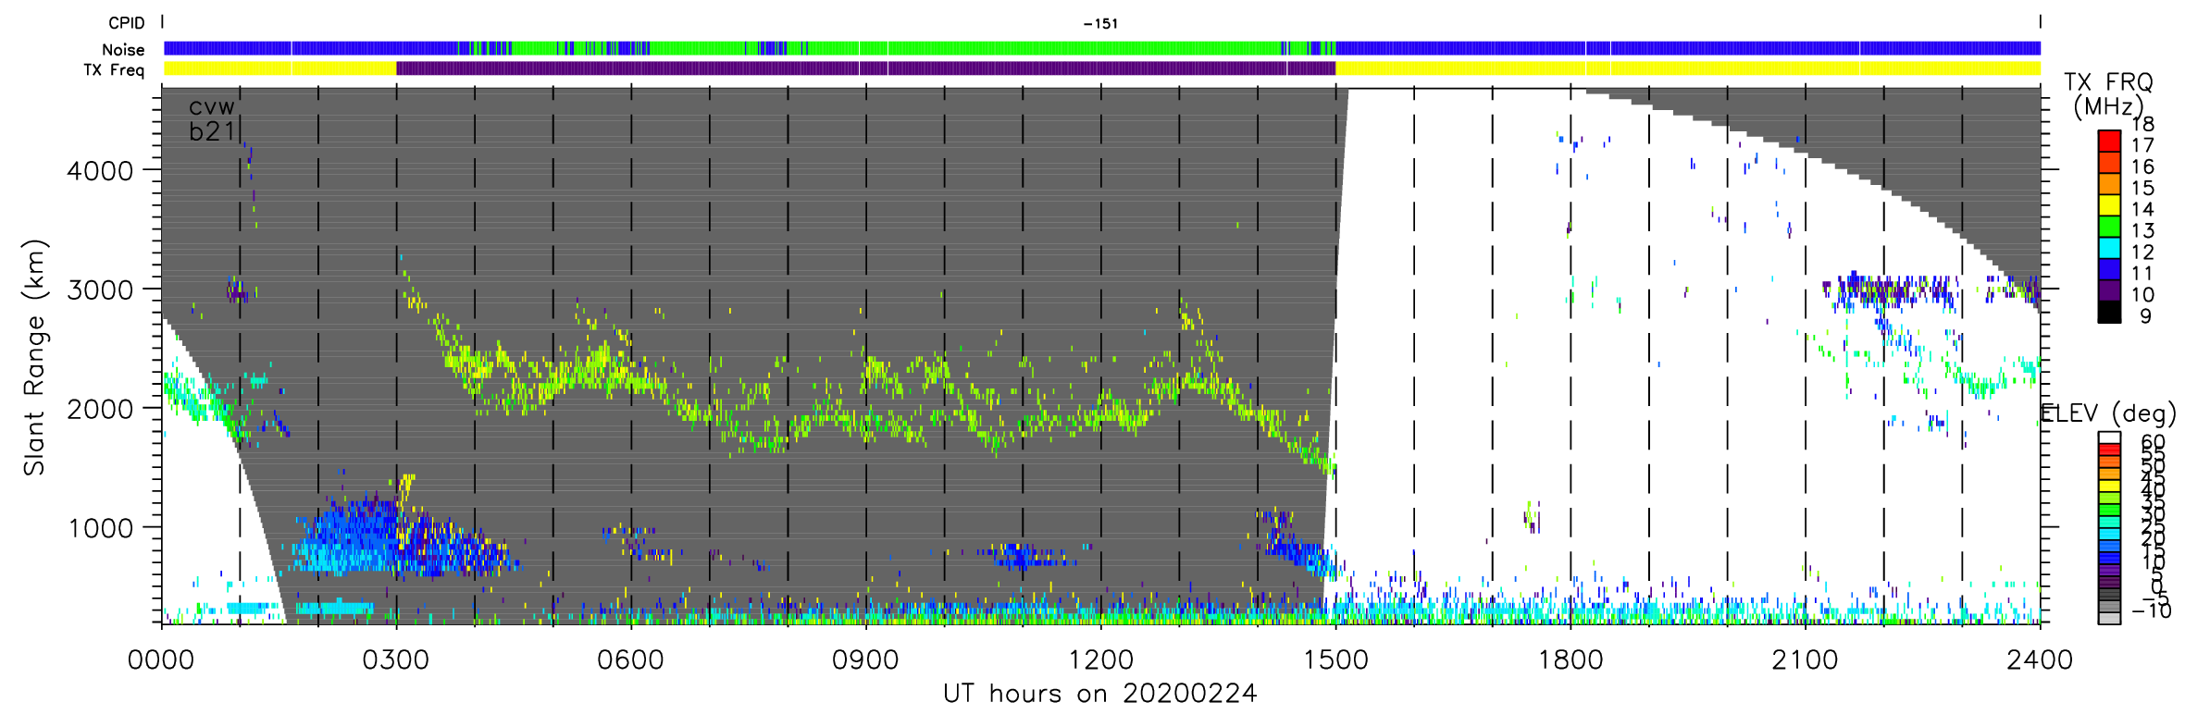Select the green swatch in TX FRQ colorbar
This screenshot has height=727, width=2185.
[x=2109, y=227]
